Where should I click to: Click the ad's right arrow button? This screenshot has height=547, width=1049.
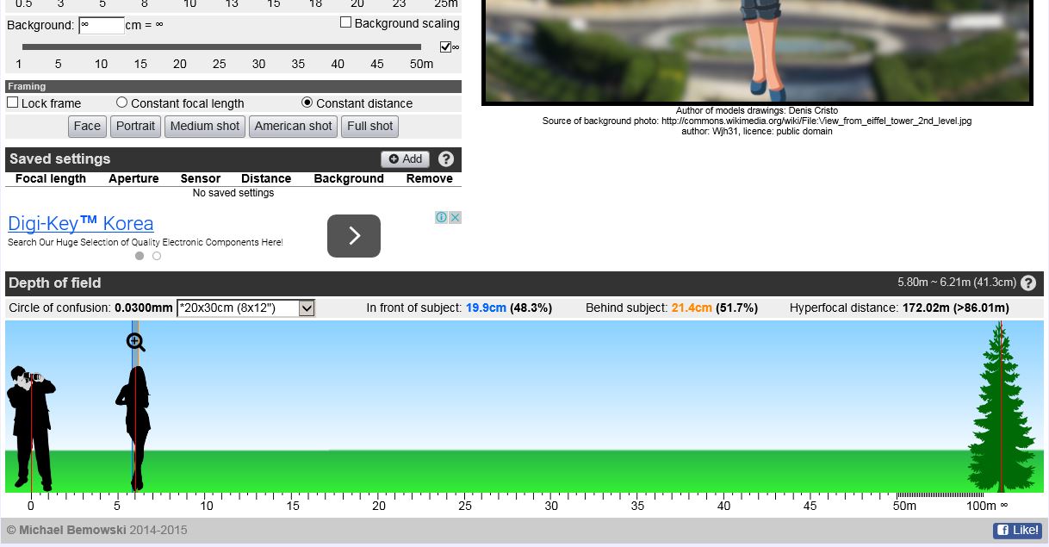pyautogui.click(x=353, y=236)
